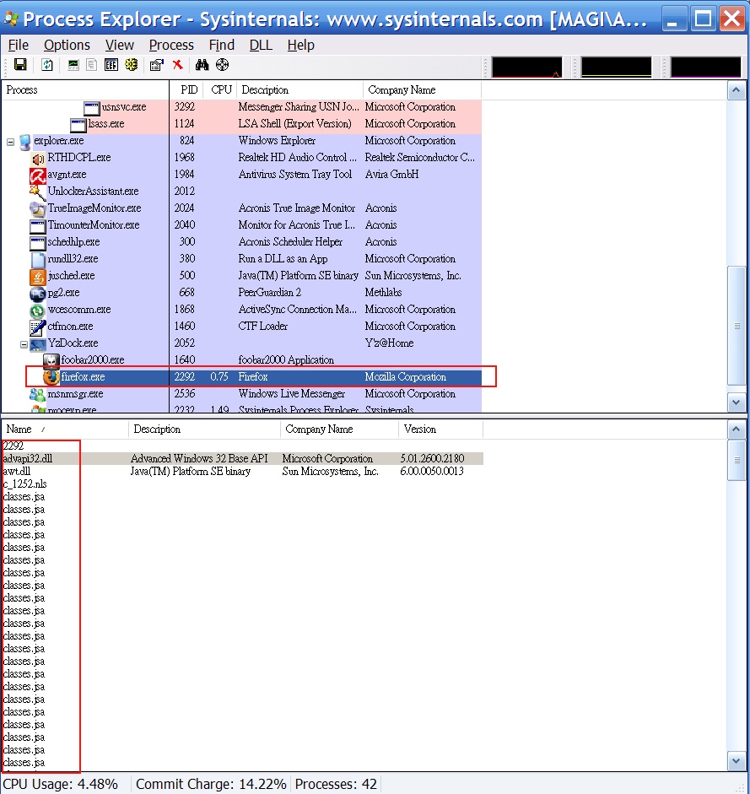Sort lower pane by Description header

pyautogui.click(x=205, y=429)
